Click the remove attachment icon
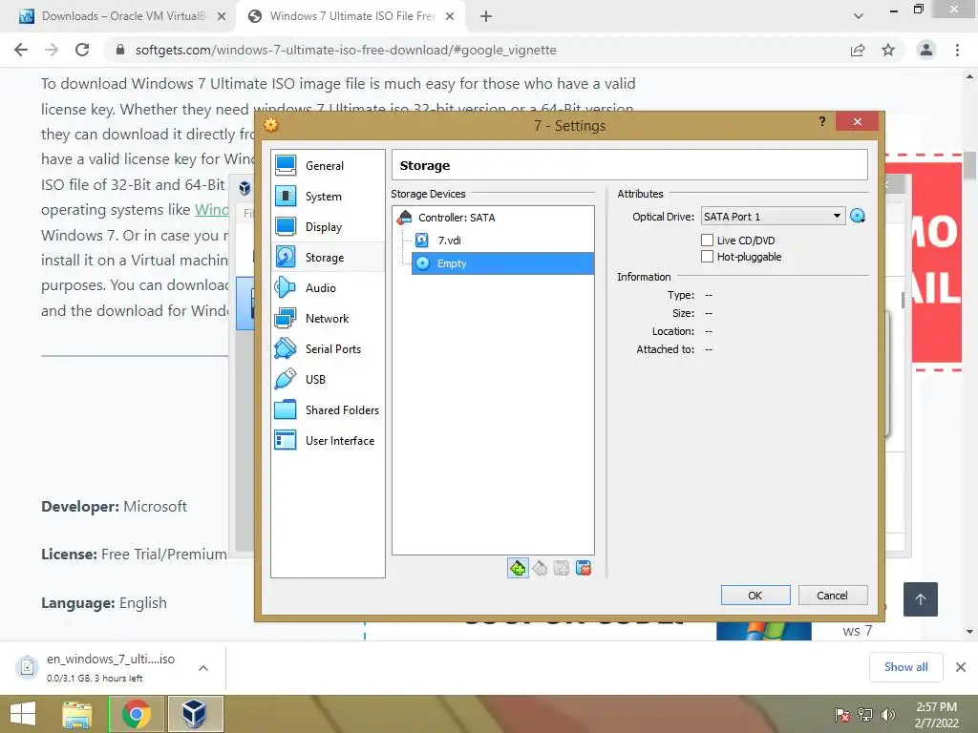The width and height of the screenshot is (978, 733). click(584, 568)
